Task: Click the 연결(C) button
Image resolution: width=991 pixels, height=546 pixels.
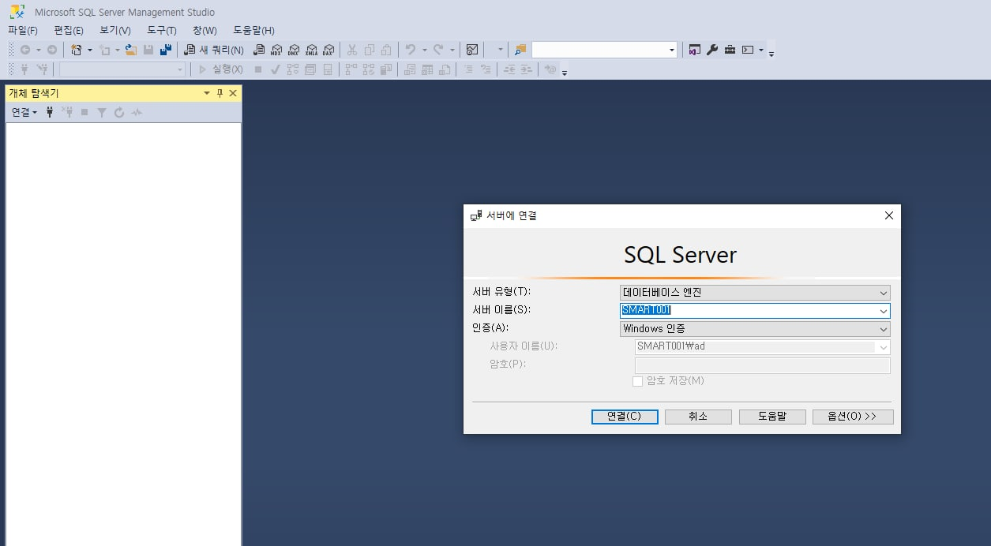Action: 625,417
